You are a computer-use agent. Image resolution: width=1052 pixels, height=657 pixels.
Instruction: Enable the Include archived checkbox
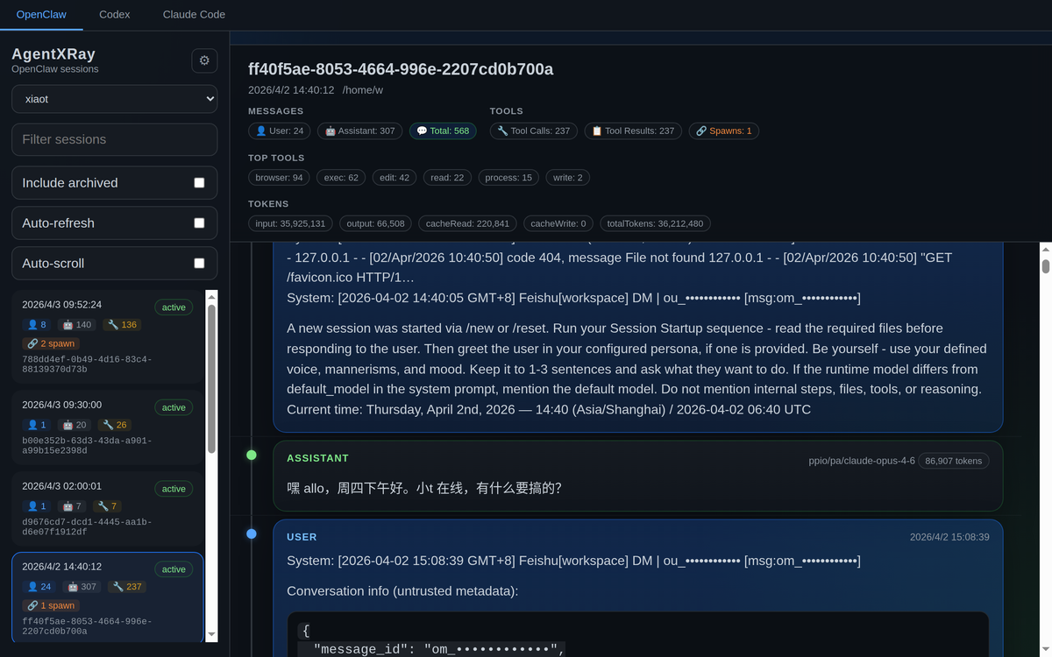tap(199, 183)
